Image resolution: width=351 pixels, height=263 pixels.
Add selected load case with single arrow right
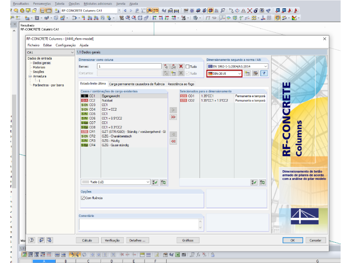(173, 110)
